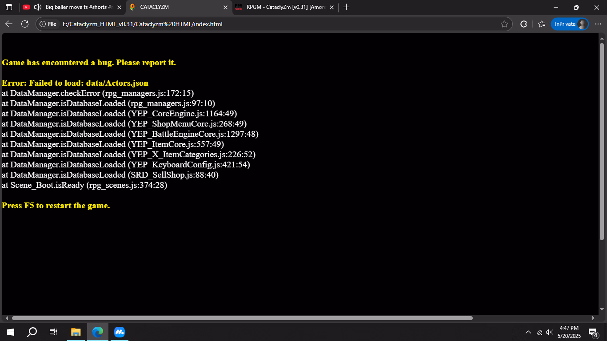The image size is (607, 341).
Task: Open File Explorer from the taskbar
Action: point(76,332)
